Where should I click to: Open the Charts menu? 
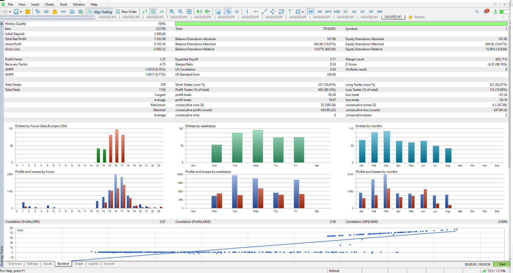pyautogui.click(x=49, y=4)
